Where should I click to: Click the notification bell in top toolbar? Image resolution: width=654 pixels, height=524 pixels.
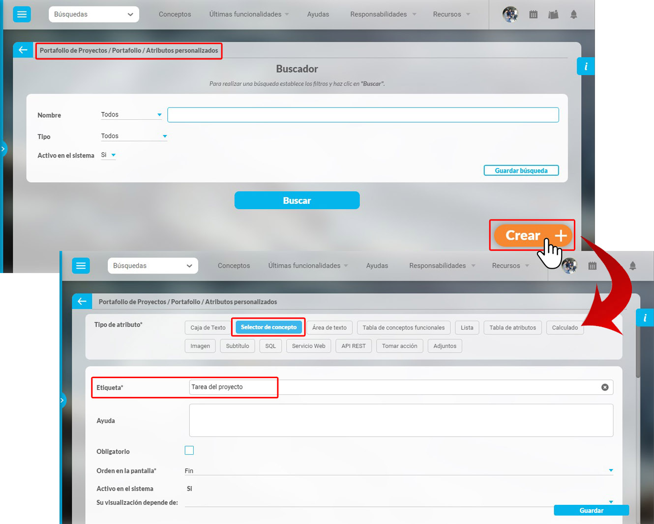coord(573,15)
